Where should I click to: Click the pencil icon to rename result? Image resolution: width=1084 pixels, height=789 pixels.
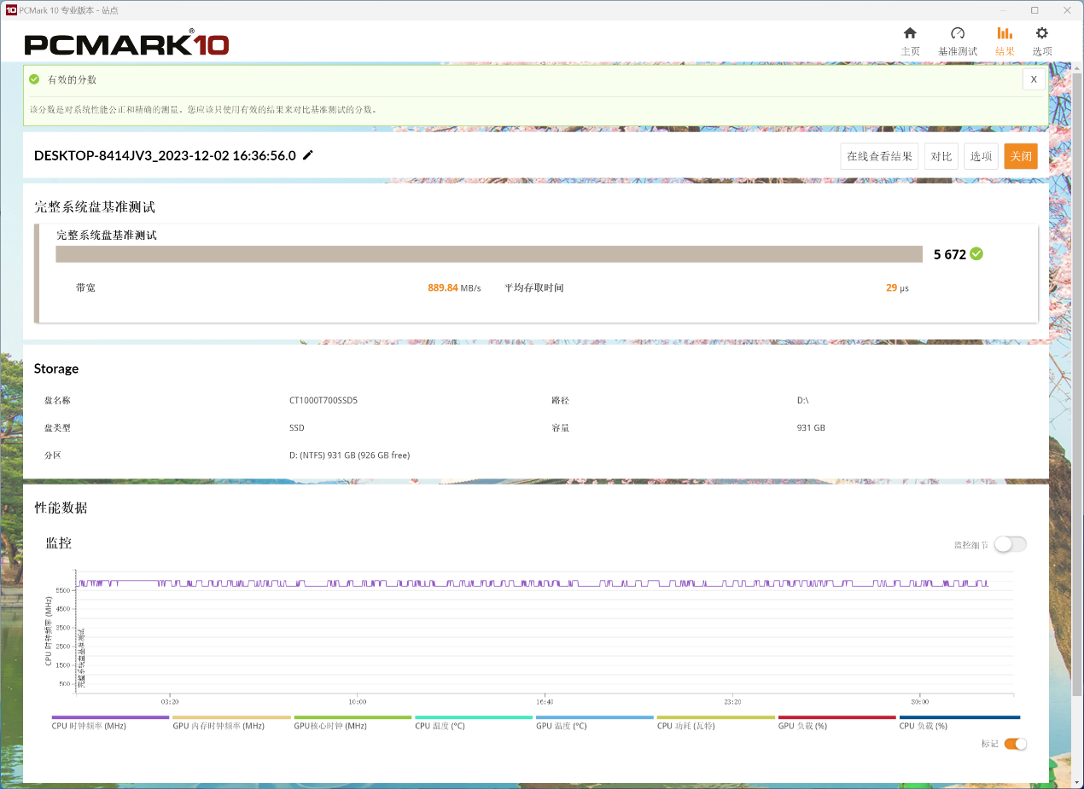coord(308,155)
